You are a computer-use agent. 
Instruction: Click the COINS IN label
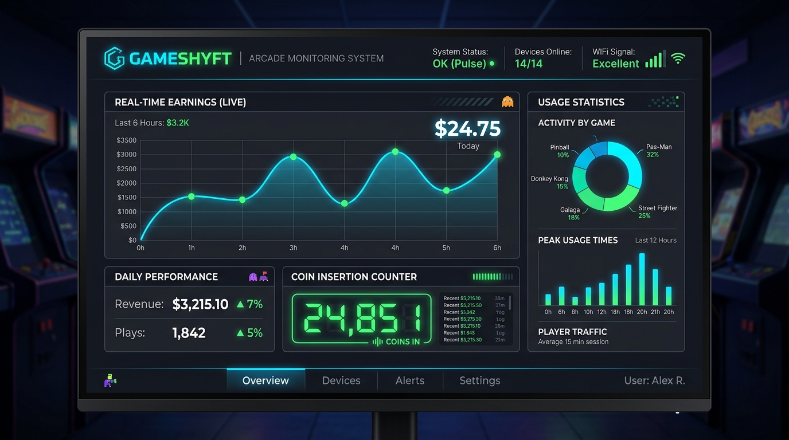(x=403, y=341)
